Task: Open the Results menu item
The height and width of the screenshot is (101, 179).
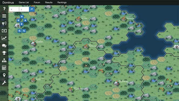Action: coord(49,2)
